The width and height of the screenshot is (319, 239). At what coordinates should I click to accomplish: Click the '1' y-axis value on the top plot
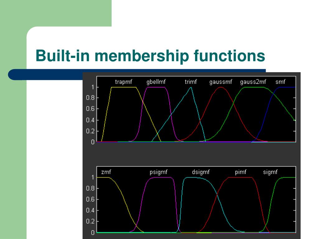pyautogui.click(x=93, y=87)
